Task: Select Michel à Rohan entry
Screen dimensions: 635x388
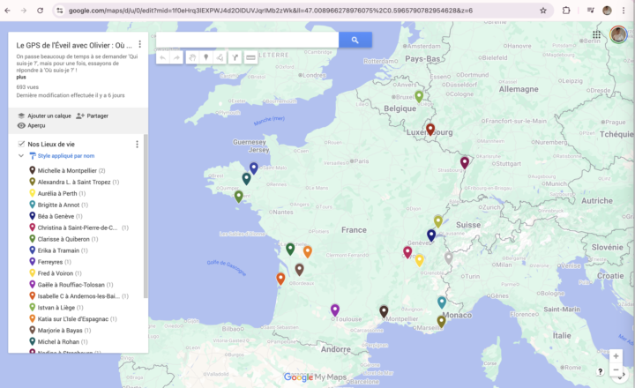Action: (x=58, y=342)
